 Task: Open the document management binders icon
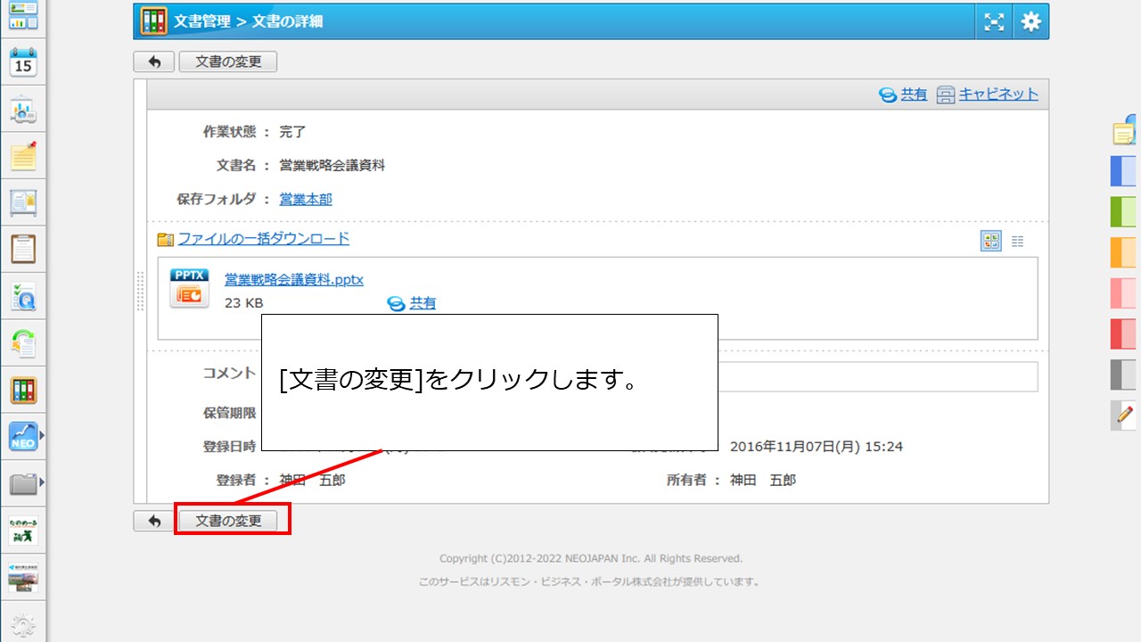click(23, 391)
